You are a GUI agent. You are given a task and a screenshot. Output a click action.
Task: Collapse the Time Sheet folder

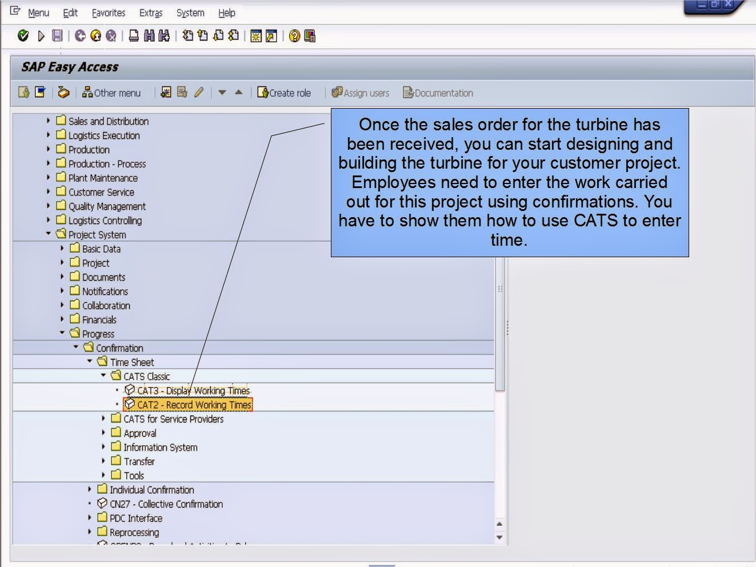pos(89,361)
